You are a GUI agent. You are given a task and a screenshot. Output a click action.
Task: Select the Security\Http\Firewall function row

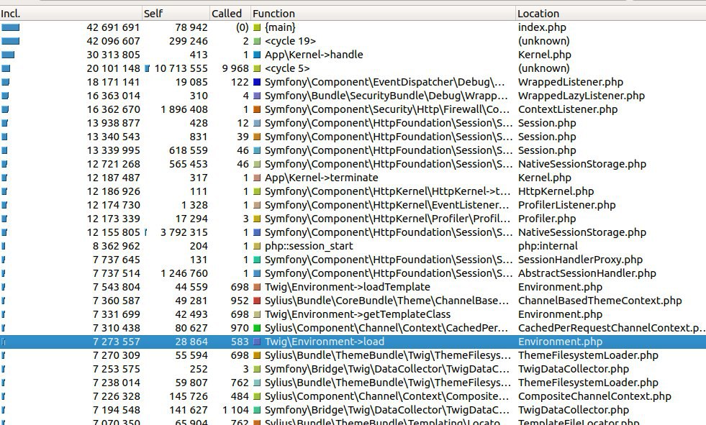pos(353,109)
